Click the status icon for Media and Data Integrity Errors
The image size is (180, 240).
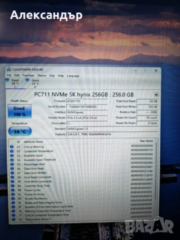pyautogui.click(x=13, y=202)
